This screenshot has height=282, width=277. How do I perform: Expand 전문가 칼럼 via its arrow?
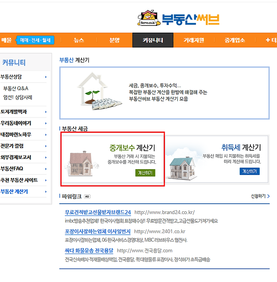coord(46,146)
